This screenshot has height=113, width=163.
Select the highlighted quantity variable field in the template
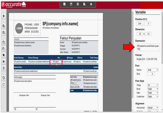click(x=56, y=62)
